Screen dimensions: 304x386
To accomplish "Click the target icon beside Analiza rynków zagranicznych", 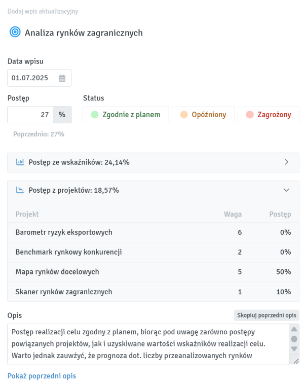I will pos(14,32).
